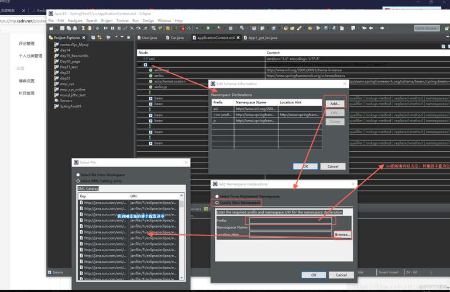
Task: Choose 'Select file from Workspace' radio option
Action: (78, 174)
